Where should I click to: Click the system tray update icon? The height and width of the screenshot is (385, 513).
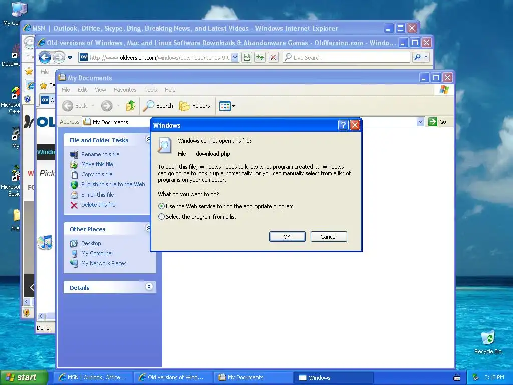click(476, 377)
